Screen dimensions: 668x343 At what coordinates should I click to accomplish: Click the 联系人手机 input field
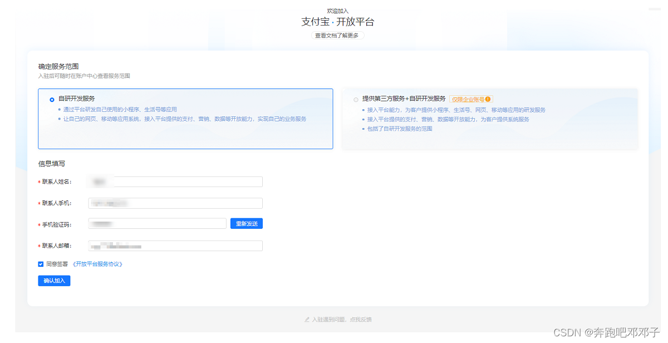pyautogui.click(x=175, y=203)
